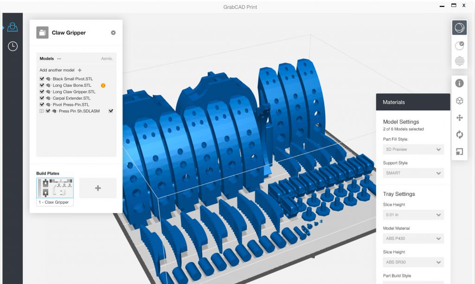
Task: Uncheck the Pivot Press-Pin.STL checkbox
Action: click(x=42, y=104)
